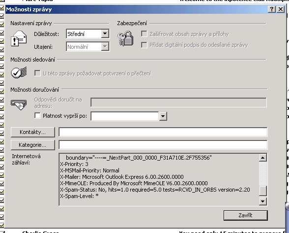Click the Kontakty... button

pos(33,132)
